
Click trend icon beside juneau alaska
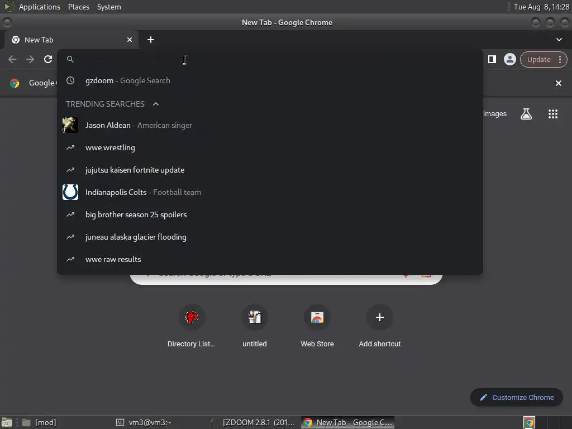[x=70, y=237]
